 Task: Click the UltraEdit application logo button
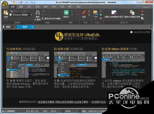click(5, 4)
